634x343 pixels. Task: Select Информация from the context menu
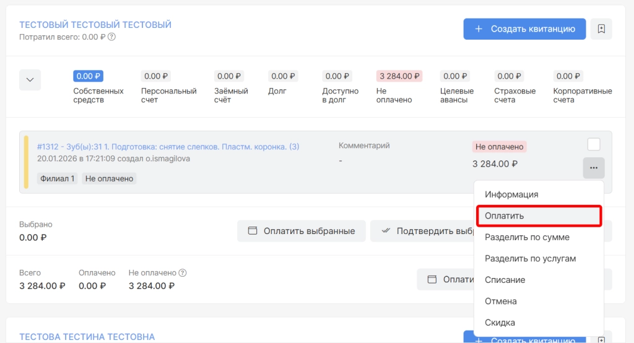[x=511, y=194]
